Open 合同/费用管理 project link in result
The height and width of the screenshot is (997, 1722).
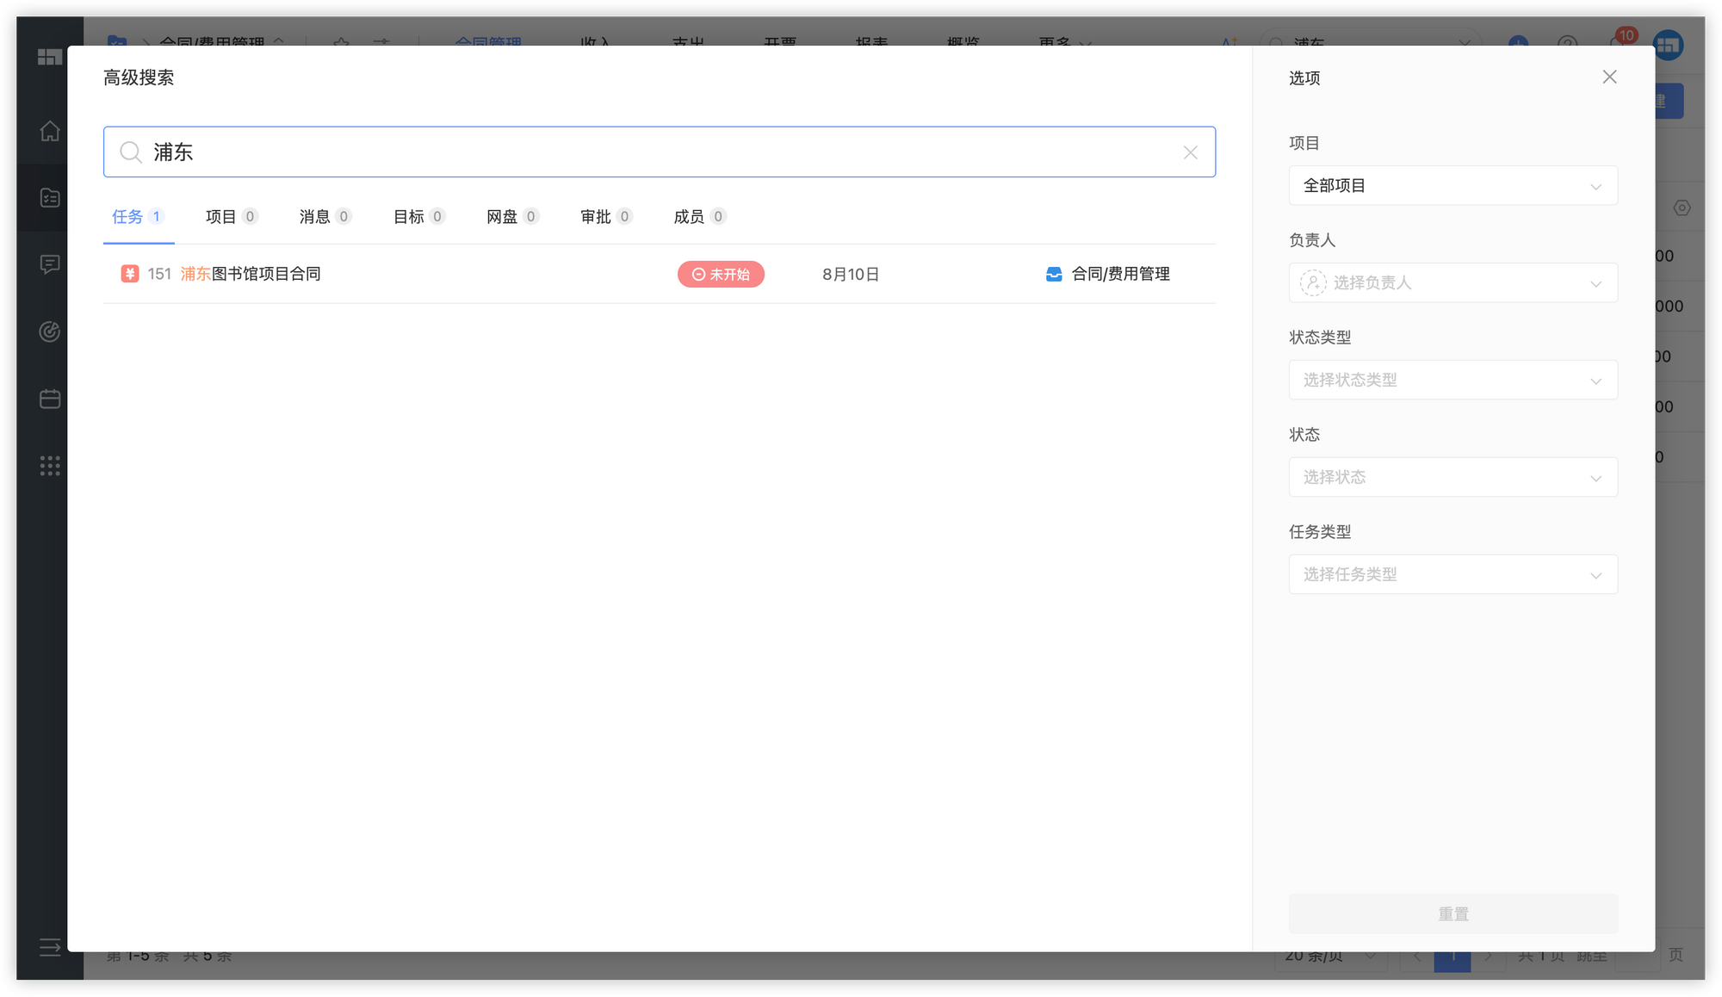point(1119,275)
